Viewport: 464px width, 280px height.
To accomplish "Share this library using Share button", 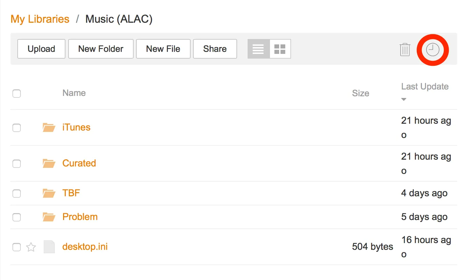I will tap(215, 49).
